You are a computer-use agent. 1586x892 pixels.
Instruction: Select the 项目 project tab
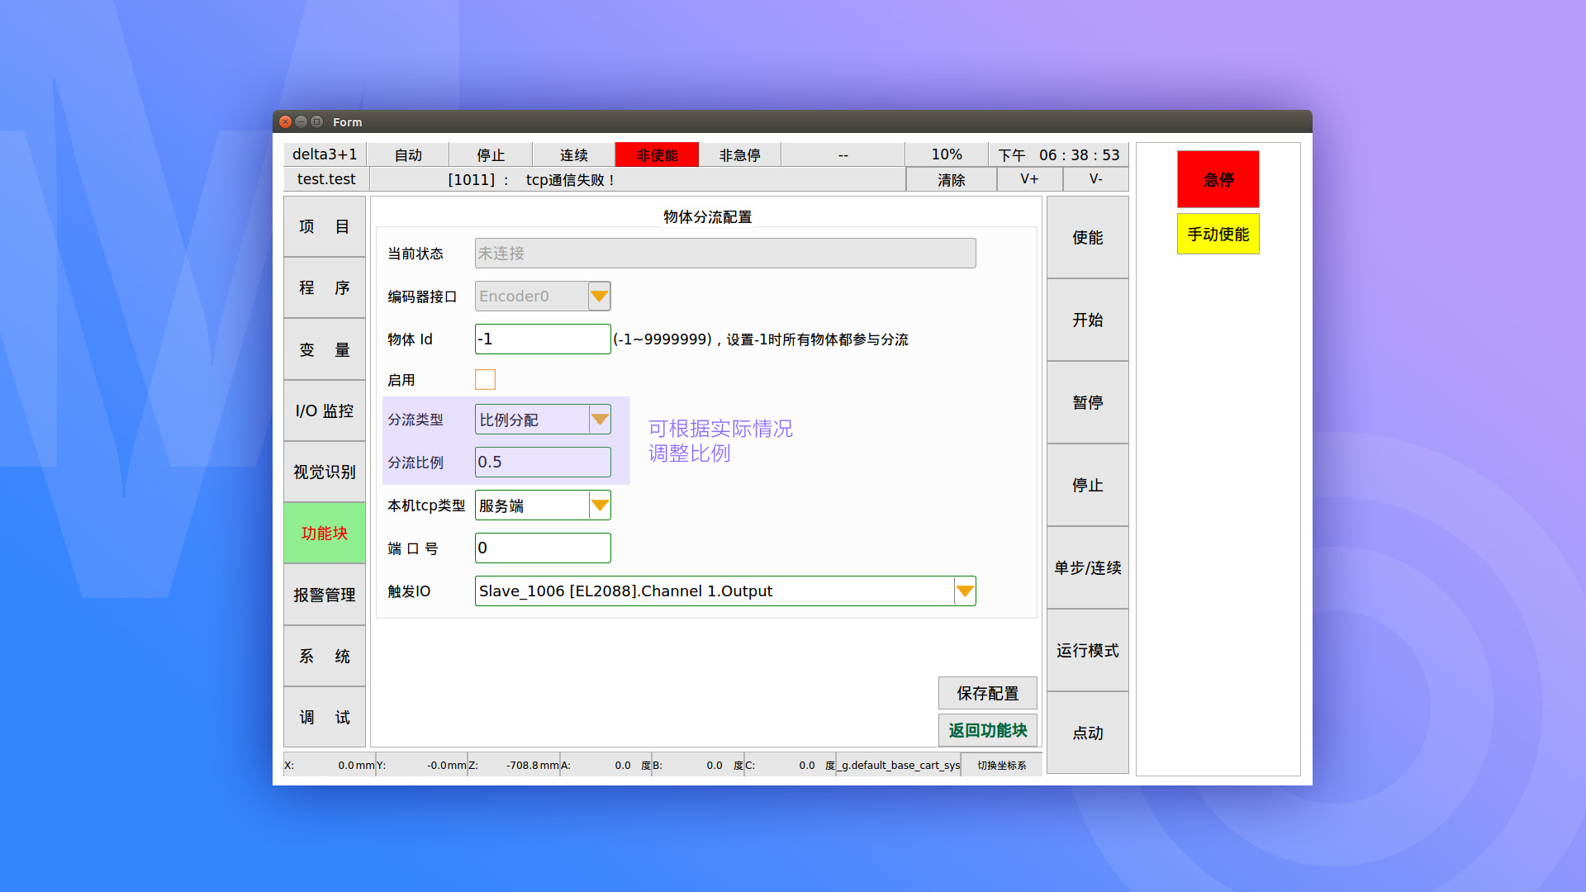point(324,226)
